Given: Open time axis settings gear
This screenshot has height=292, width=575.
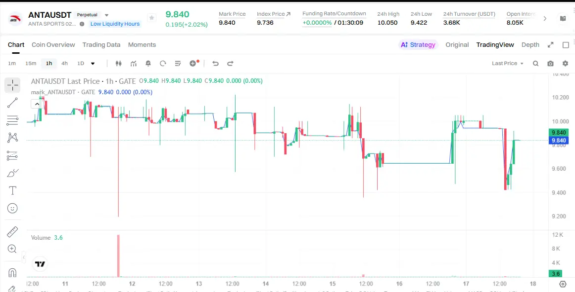Looking at the screenshot, I should [563, 284].
